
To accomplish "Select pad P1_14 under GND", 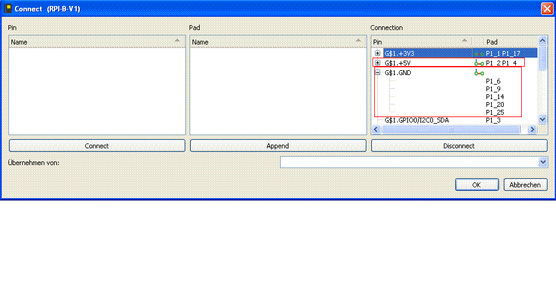I will pos(495,97).
